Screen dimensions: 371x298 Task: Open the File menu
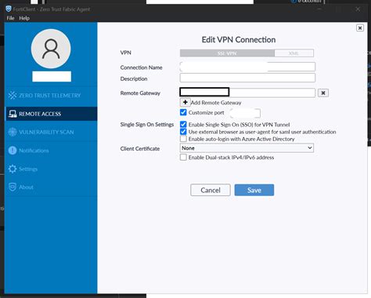10,18
